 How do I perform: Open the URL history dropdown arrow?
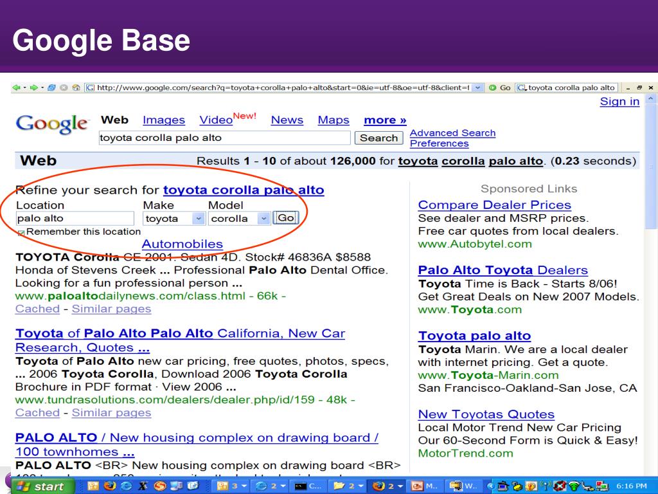(477, 87)
